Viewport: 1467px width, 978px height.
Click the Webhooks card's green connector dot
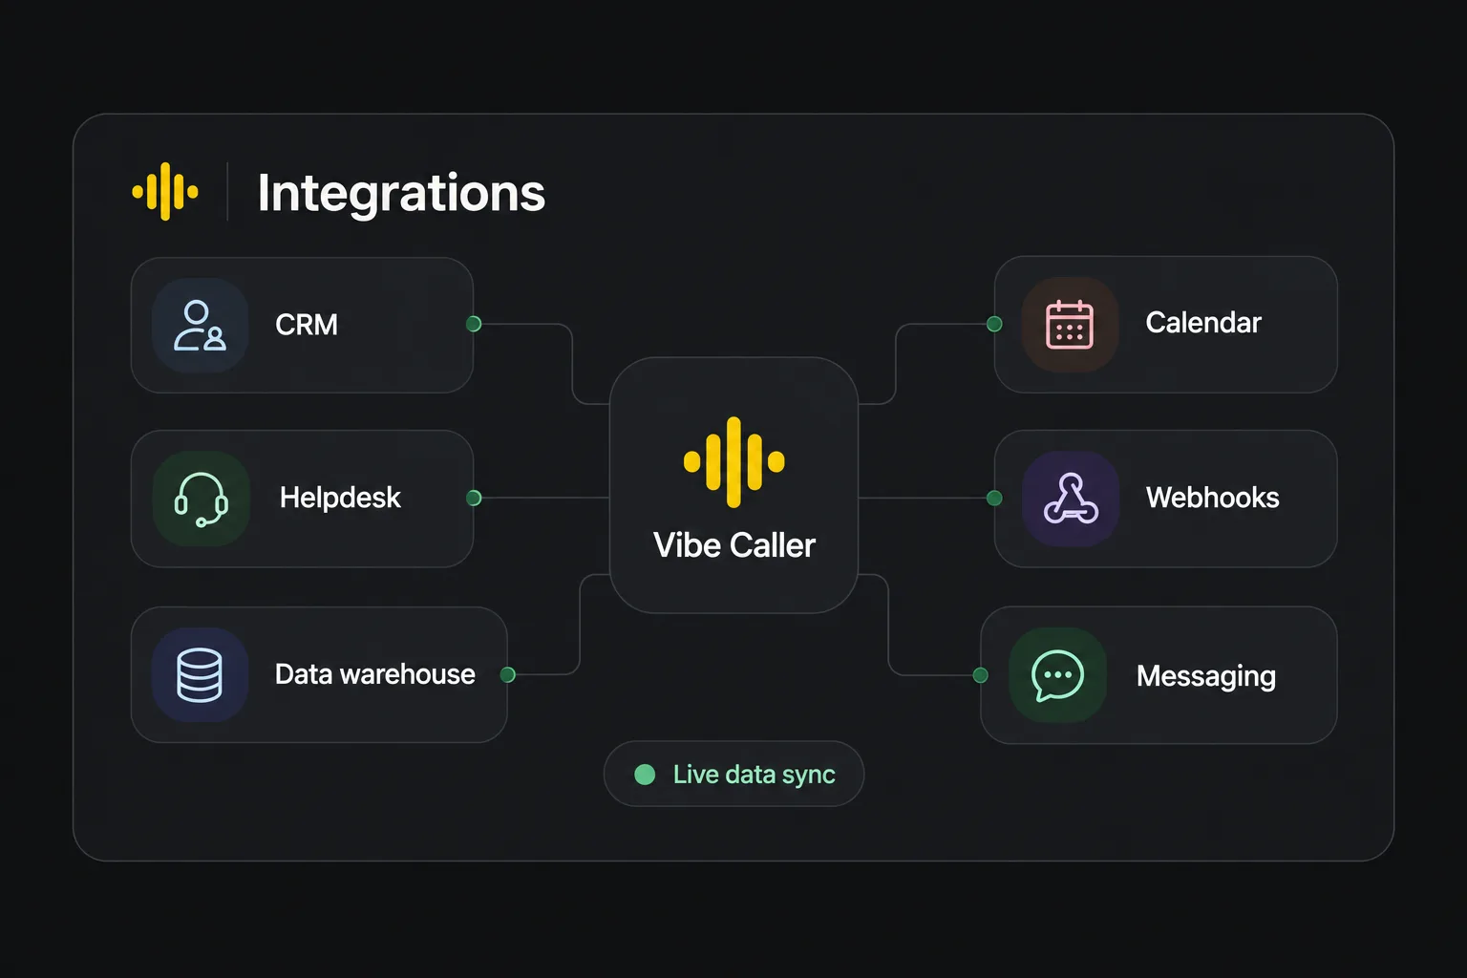pyautogui.click(x=994, y=498)
